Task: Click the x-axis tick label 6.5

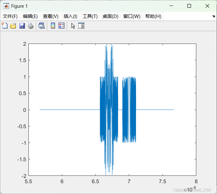Action: click(95, 181)
